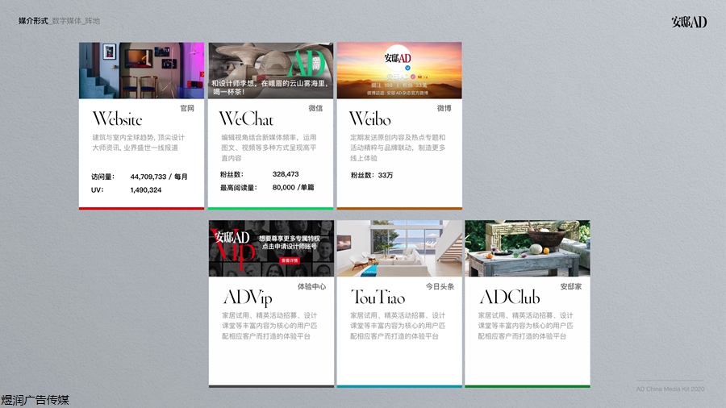Click the 数字媒体_阵地 header text

[x=76, y=21]
